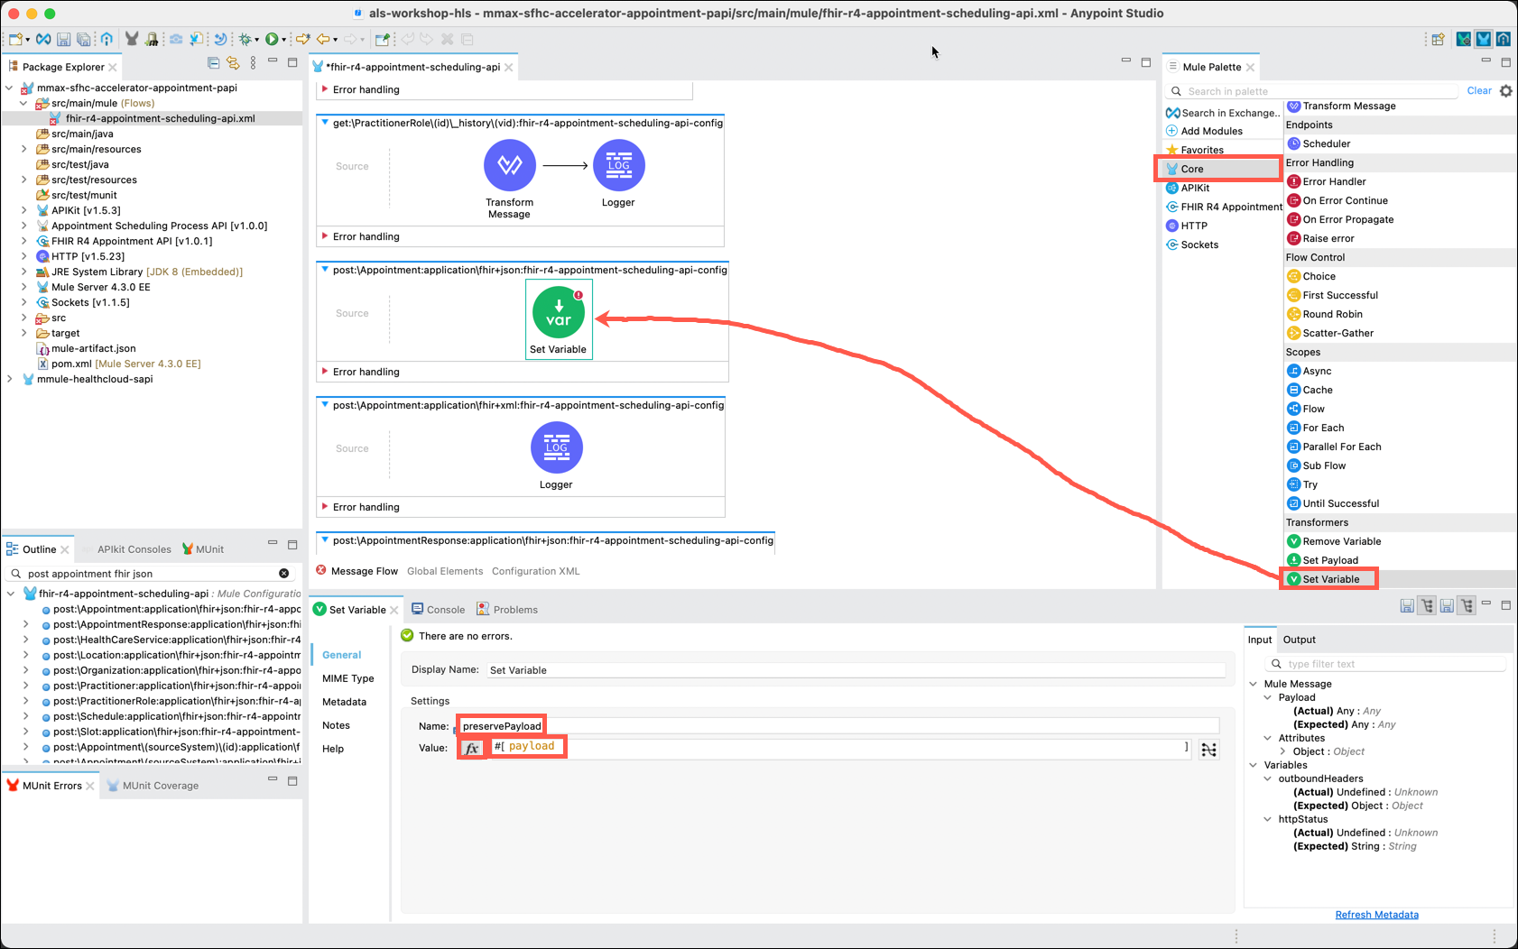
Task: Expand Error handling under fhir+json flow
Action: (325, 372)
